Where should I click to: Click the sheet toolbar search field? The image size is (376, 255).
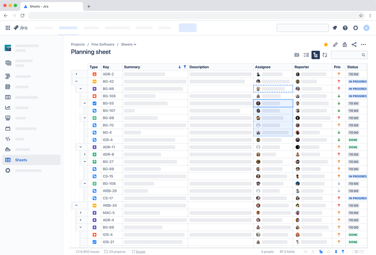click(x=349, y=55)
